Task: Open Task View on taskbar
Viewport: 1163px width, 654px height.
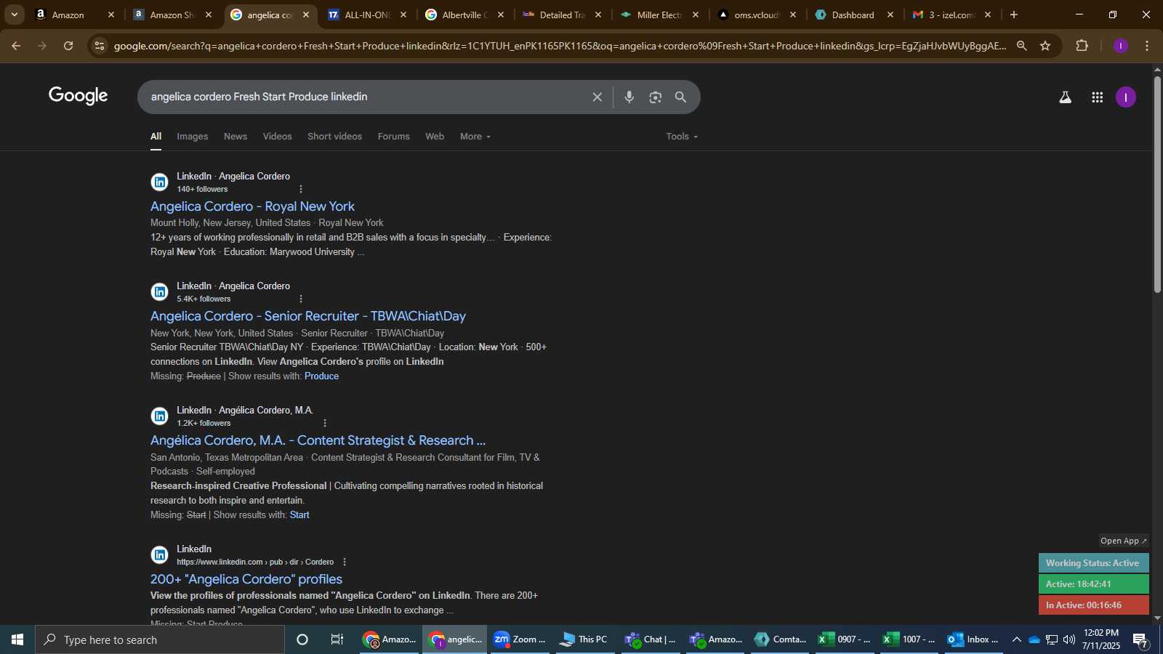Action: point(337,639)
